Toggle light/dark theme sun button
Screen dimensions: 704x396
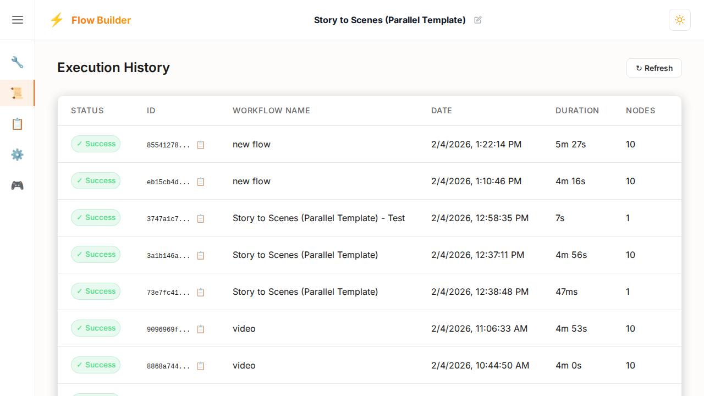679,20
